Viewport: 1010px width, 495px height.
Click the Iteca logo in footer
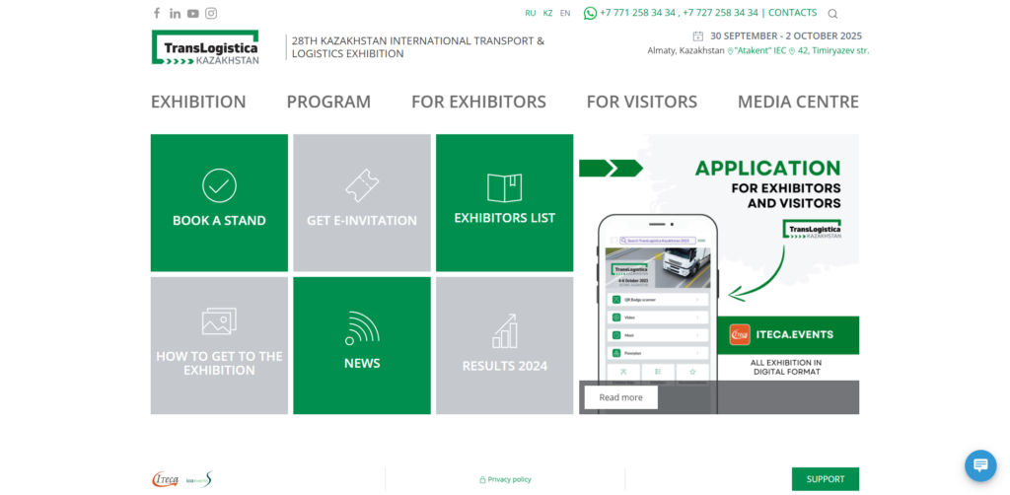tap(165, 479)
